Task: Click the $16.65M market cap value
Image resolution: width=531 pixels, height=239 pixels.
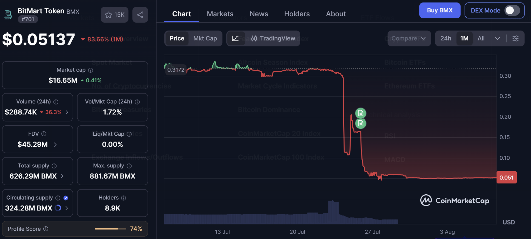Action: tap(63, 80)
